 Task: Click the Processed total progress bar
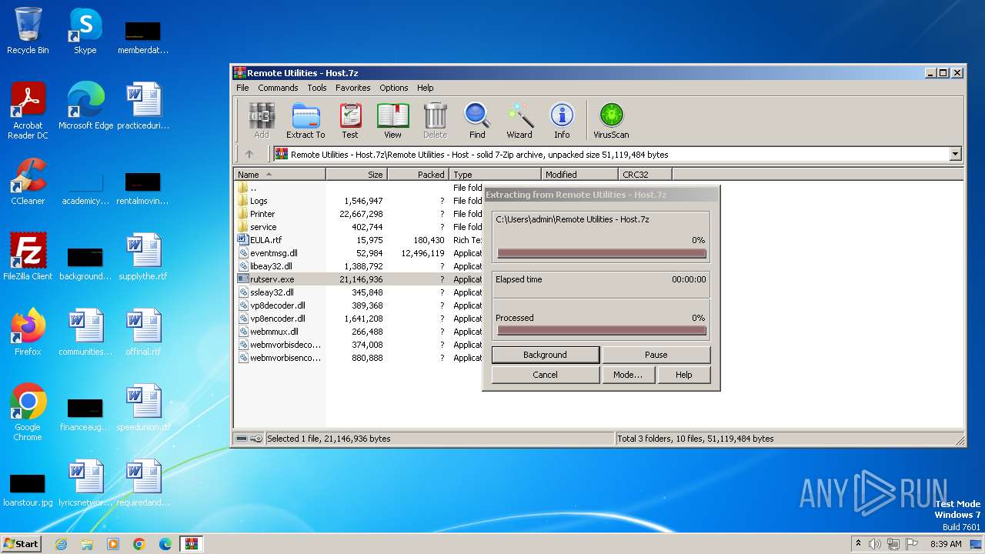(x=601, y=331)
